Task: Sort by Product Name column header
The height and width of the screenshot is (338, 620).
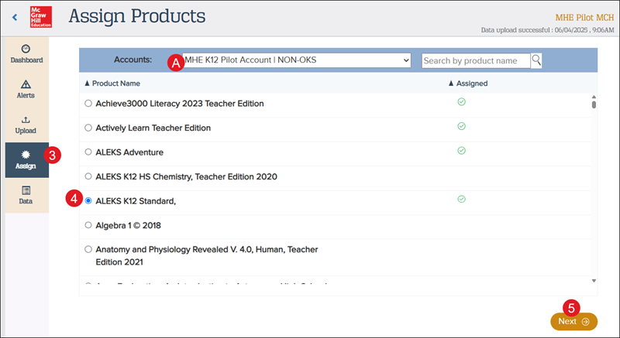Action: point(112,84)
